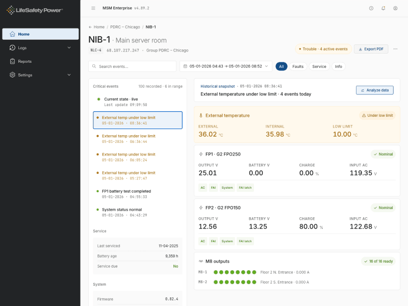Go to Home breadcrumb link

click(x=99, y=27)
